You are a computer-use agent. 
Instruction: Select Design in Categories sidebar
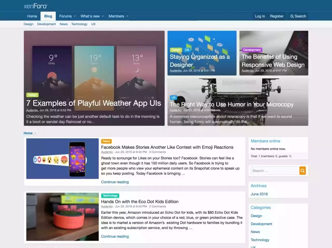[256, 216]
